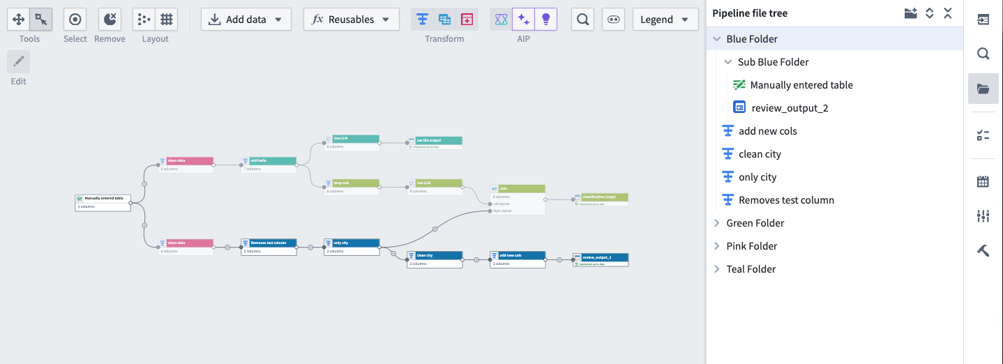1003x364 pixels.
Task: Select the review_output_2 node on canvas
Action: point(601,259)
